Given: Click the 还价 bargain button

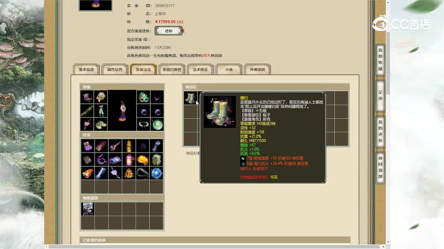Looking at the screenshot, I should [168, 31].
